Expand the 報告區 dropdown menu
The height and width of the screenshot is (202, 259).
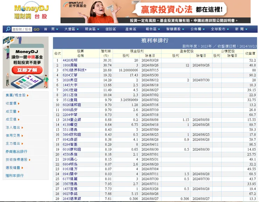click(x=153, y=29)
